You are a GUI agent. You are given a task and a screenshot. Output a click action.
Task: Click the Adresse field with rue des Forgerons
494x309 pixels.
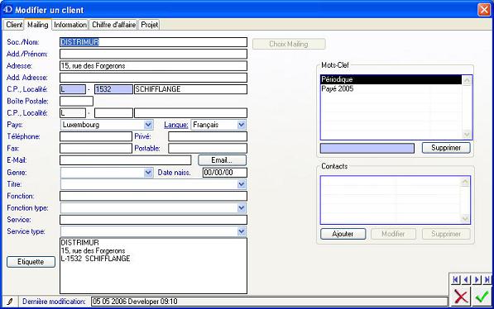click(x=153, y=66)
